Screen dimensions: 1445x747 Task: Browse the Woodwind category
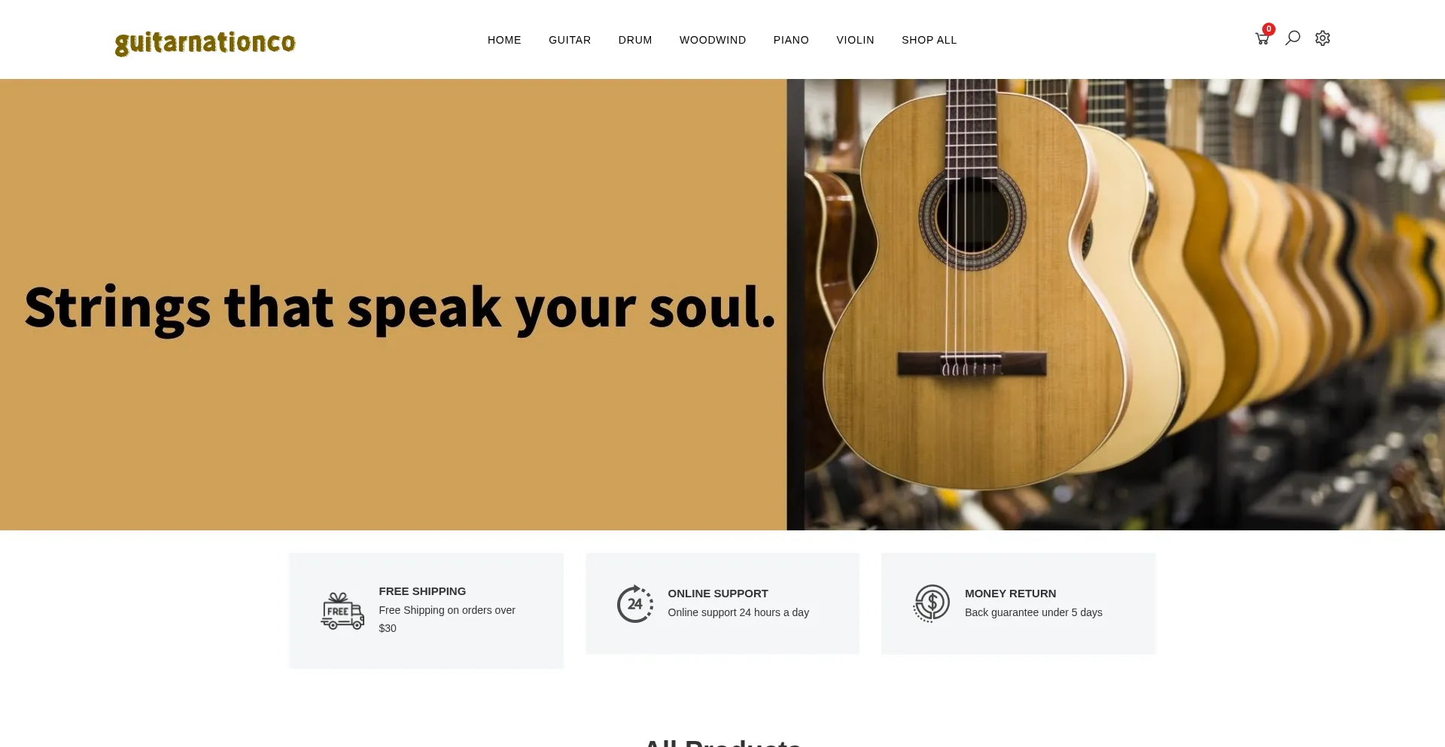click(x=713, y=40)
